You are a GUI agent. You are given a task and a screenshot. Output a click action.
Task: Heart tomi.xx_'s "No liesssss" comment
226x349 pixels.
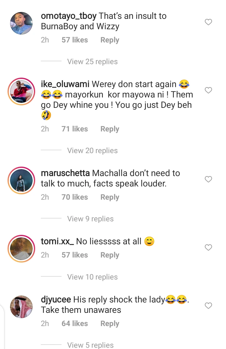pyautogui.click(x=208, y=248)
